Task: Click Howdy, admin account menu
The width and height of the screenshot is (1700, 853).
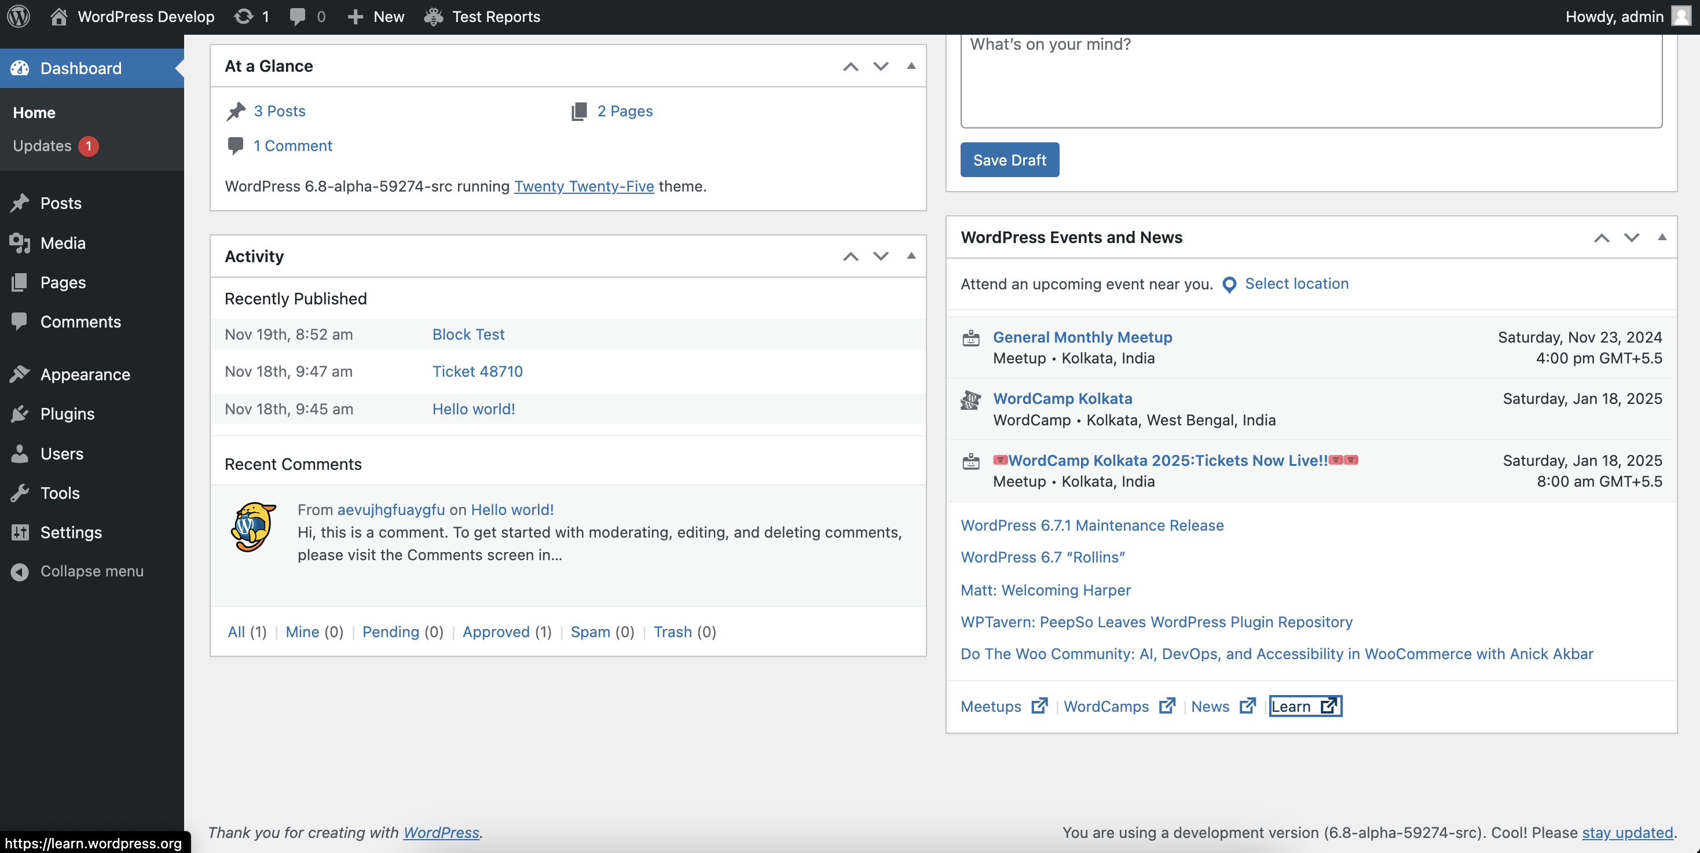Action: [1628, 16]
